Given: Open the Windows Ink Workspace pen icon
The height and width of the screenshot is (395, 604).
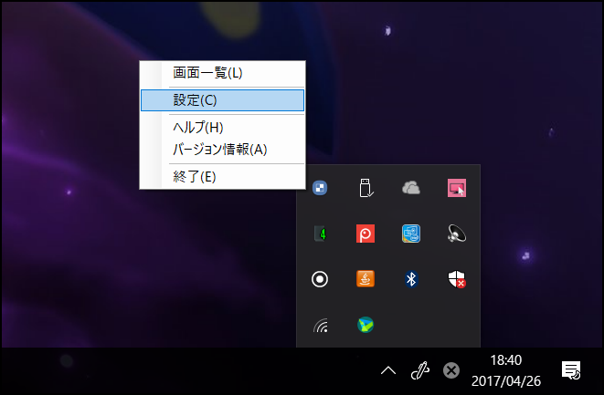Looking at the screenshot, I should pos(419,370).
